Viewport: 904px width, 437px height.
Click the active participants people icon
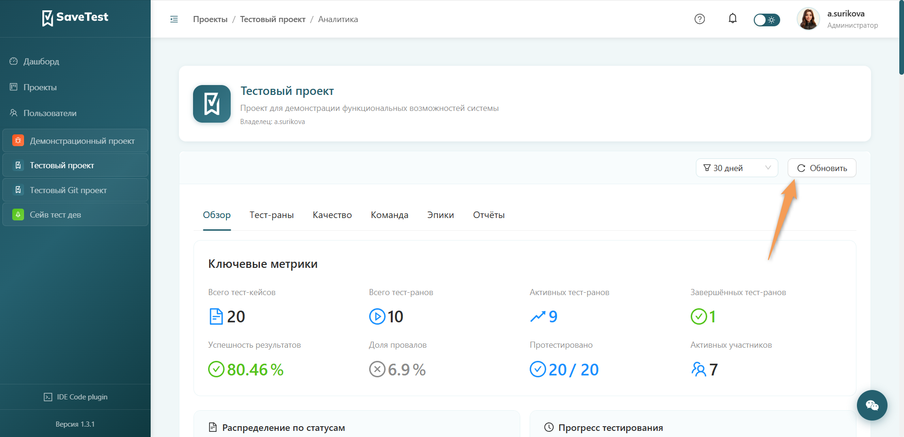[x=699, y=369]
